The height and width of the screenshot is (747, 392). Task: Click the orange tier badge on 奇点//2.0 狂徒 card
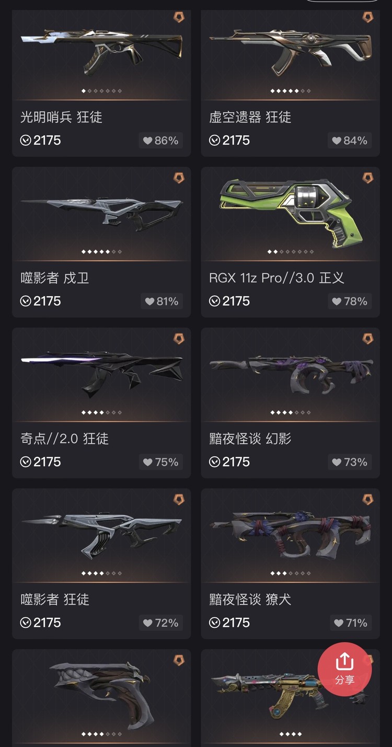click(x=179, y=339)
